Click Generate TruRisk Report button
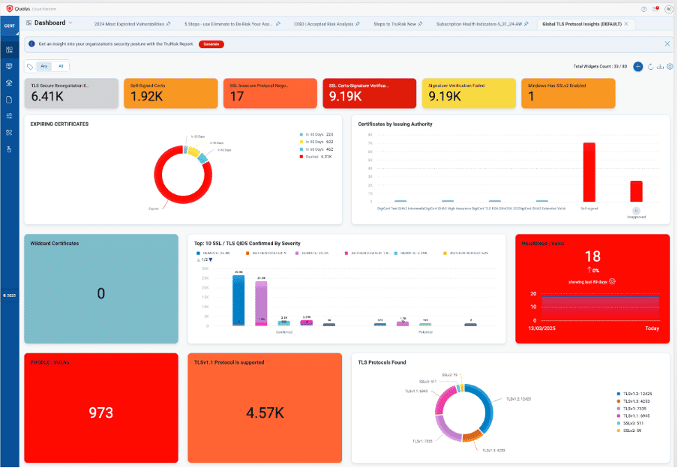The height and width of the screenshot is (468, 678). (211, 44)
